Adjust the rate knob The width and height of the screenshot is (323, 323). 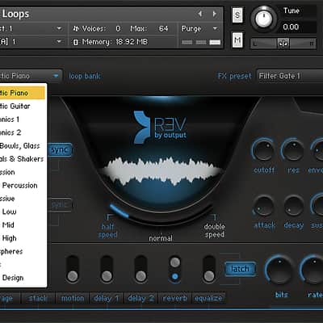coord(313,269)
